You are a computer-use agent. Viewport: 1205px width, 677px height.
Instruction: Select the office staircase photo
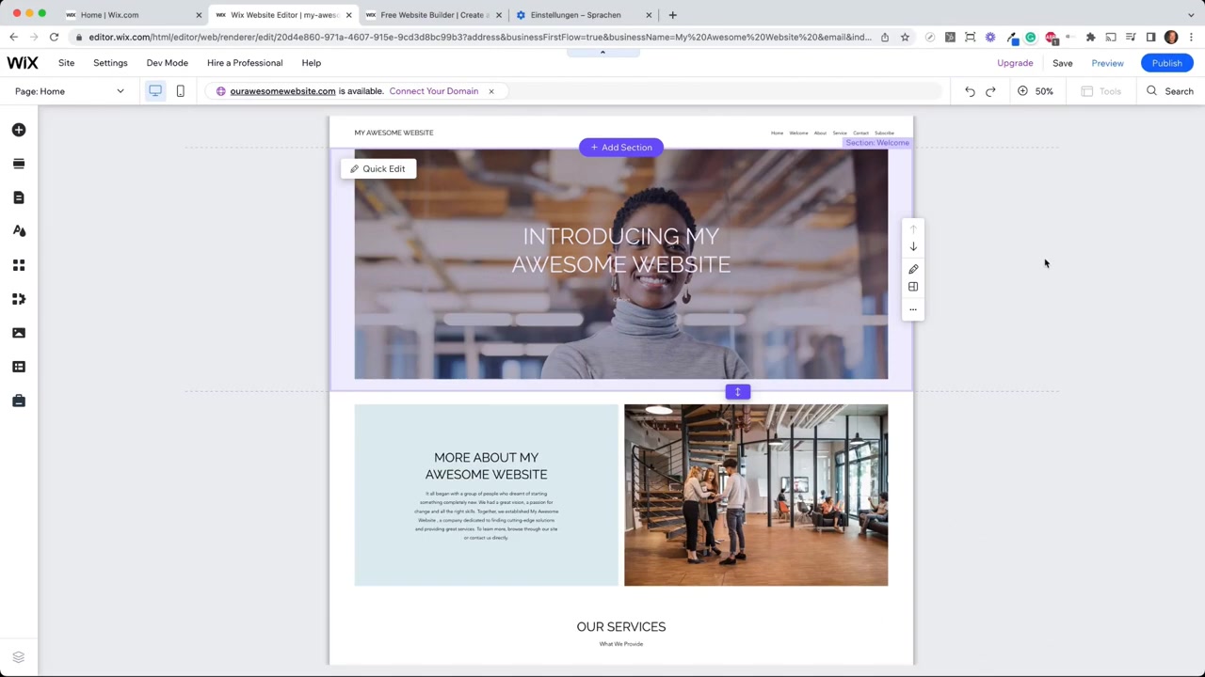point(756,495)
